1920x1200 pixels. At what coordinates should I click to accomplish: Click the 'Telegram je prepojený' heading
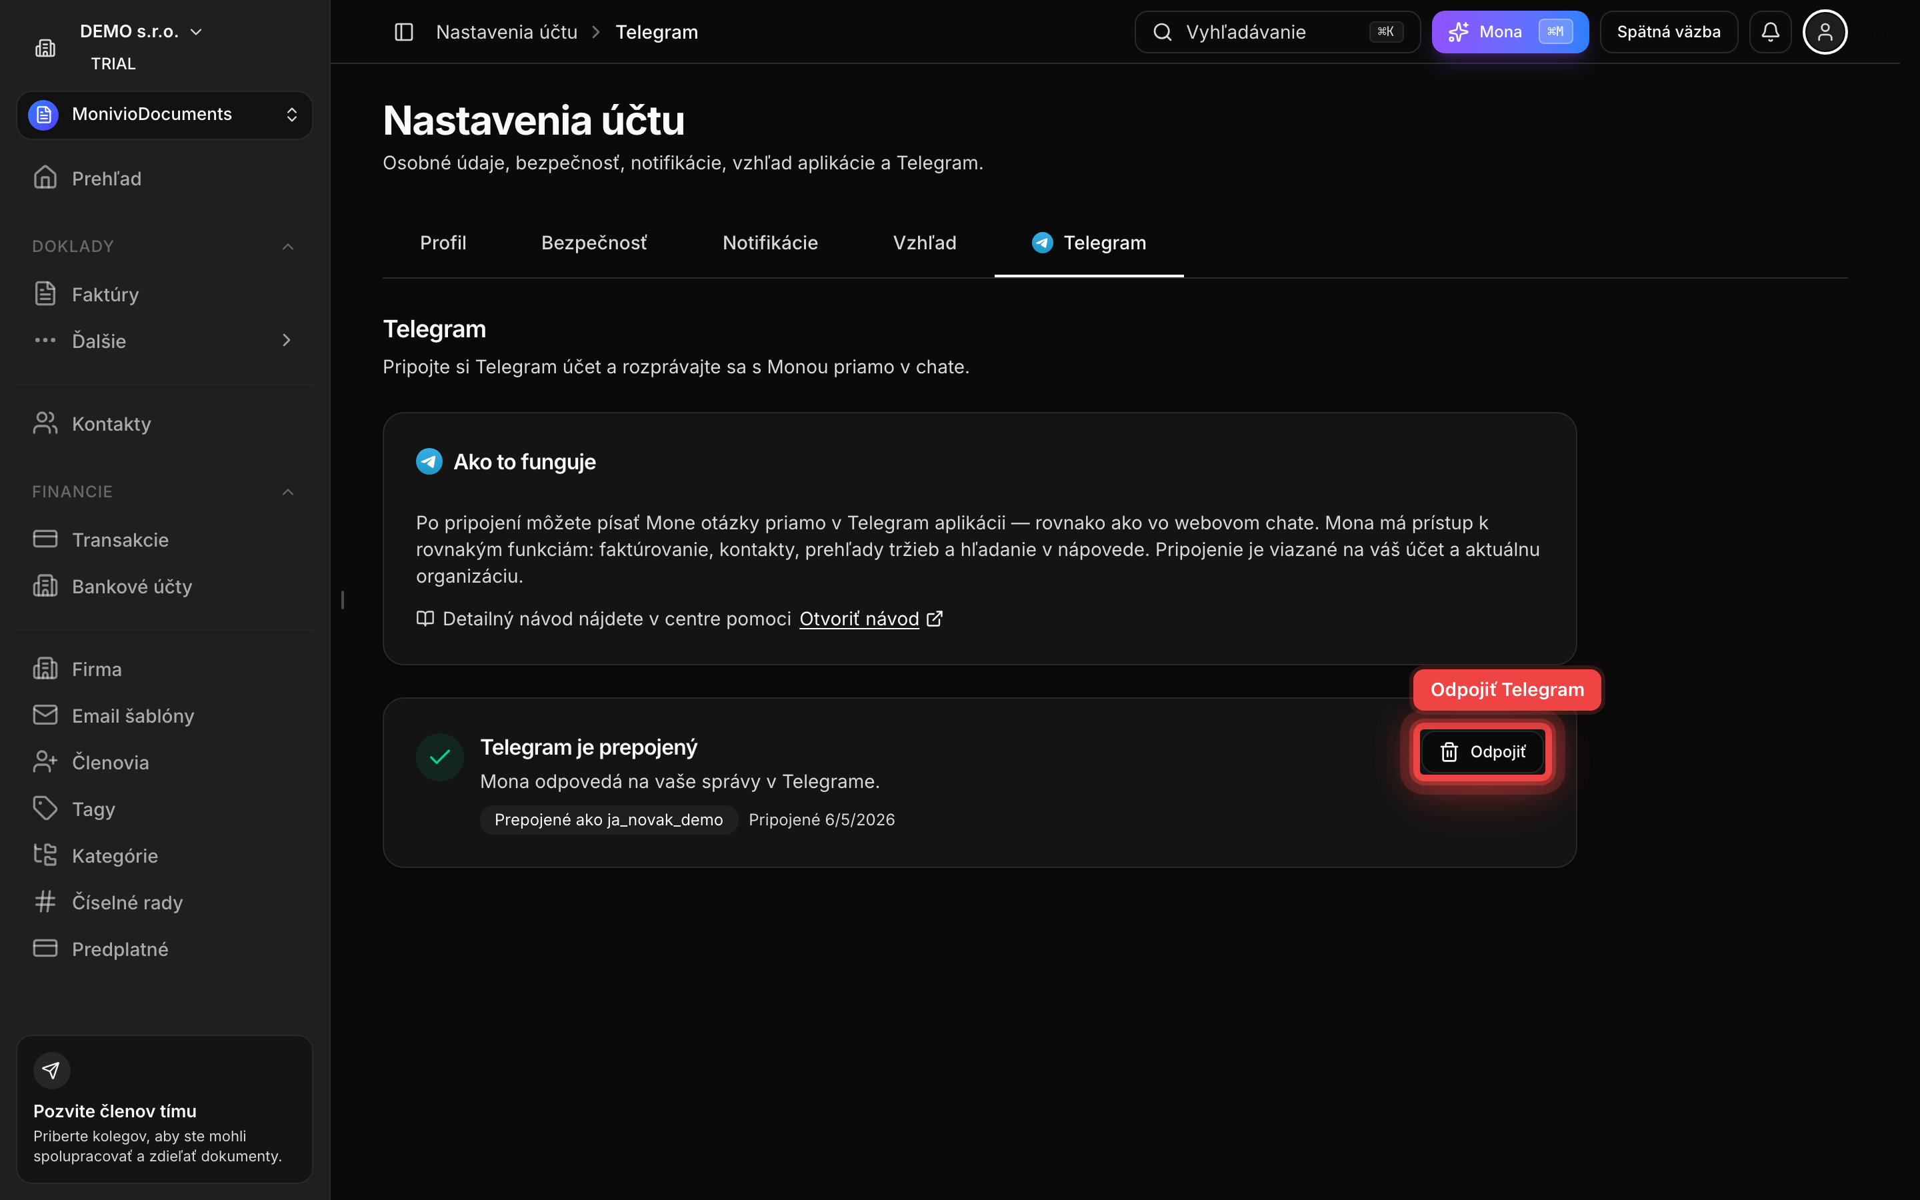(x=589, y=747)
